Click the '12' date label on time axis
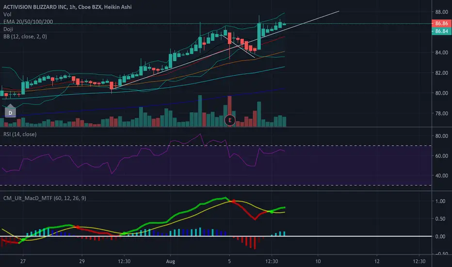The image size is (452, 267). coord(377,262)
